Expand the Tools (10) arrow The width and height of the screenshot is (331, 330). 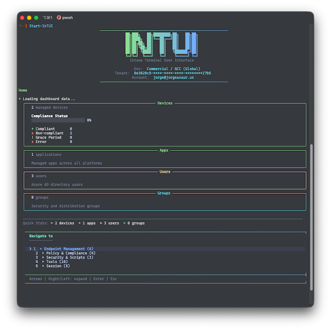click(x=43, y=262)
